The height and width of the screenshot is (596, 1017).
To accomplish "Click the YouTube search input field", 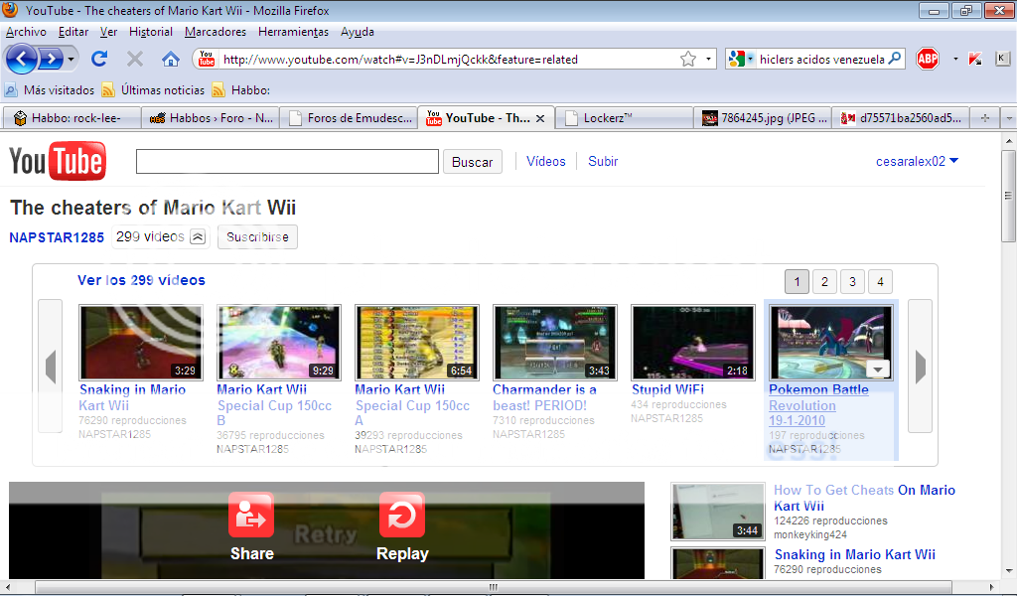I will point(287,162).
